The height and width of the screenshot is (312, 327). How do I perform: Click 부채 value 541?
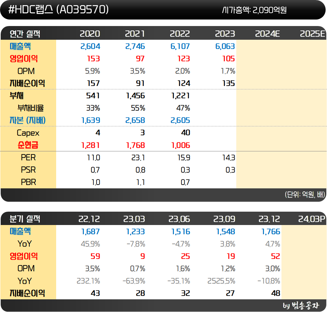[x=93, y=96]
